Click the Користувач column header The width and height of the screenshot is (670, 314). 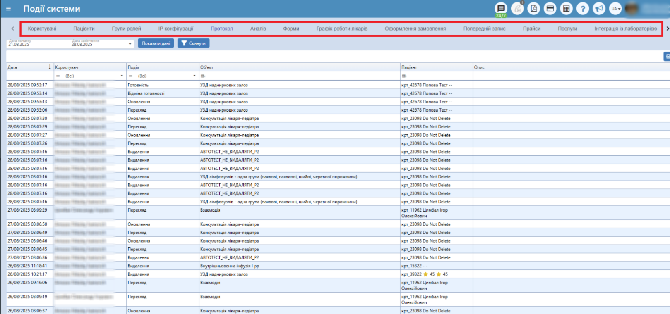(x=90, y=67)
